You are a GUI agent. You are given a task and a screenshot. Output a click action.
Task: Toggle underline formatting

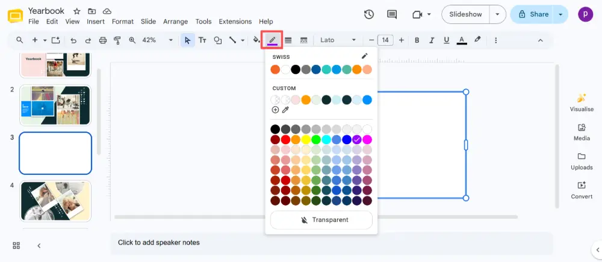[446, 40]
